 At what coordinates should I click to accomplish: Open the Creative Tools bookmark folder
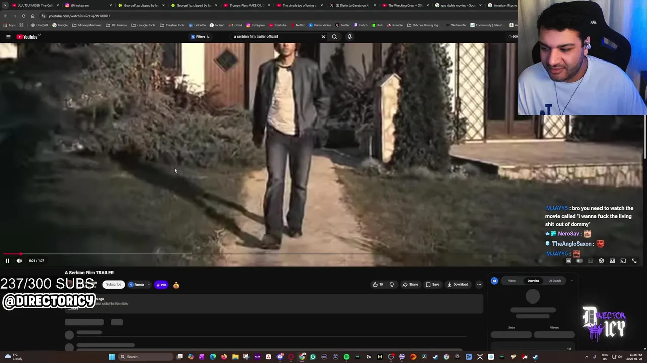[172, 25]
